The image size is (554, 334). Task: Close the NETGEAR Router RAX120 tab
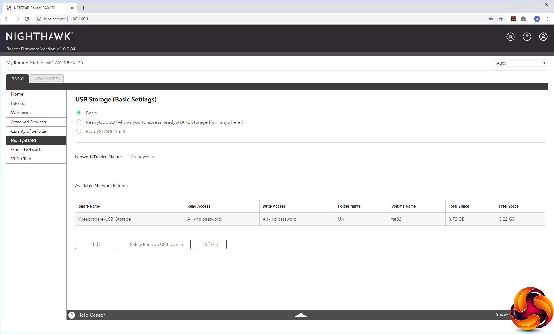coord(72,8)
